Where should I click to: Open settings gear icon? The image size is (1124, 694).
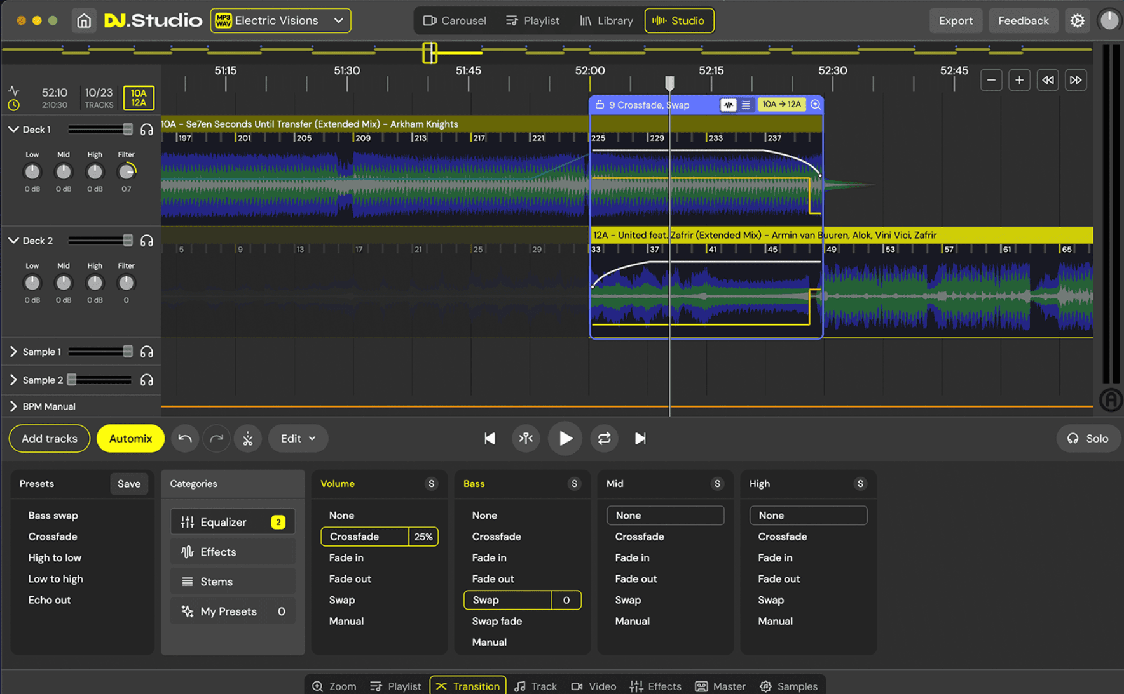pyautogui.click(x=1077, y=21)
